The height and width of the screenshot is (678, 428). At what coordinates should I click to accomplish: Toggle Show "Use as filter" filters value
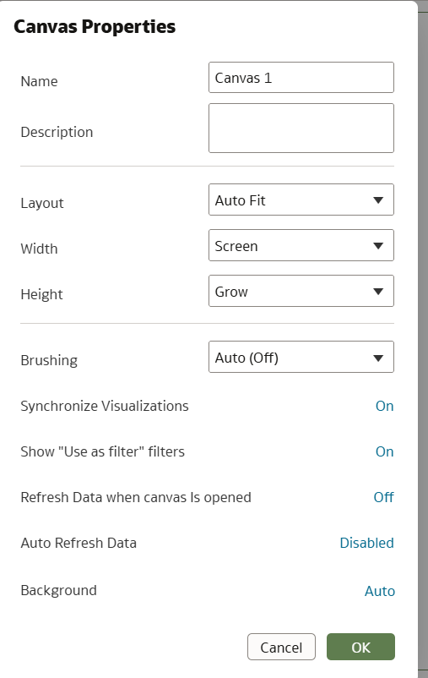(384, 451)
